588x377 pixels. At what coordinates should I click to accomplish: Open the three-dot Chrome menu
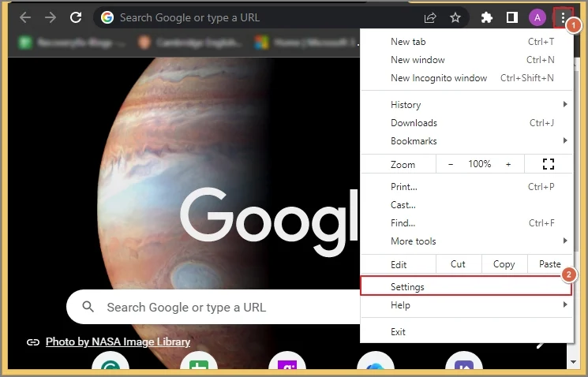coord(563,17)
